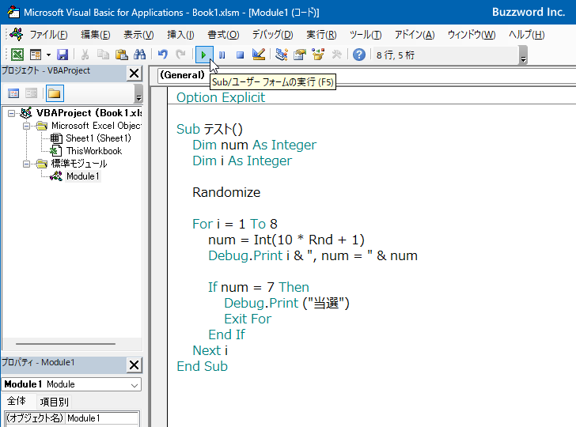The width and height of the screenshot is (576, 427).
Task: Click the Copy icon in toolbar
Action: tap(103, 55)
